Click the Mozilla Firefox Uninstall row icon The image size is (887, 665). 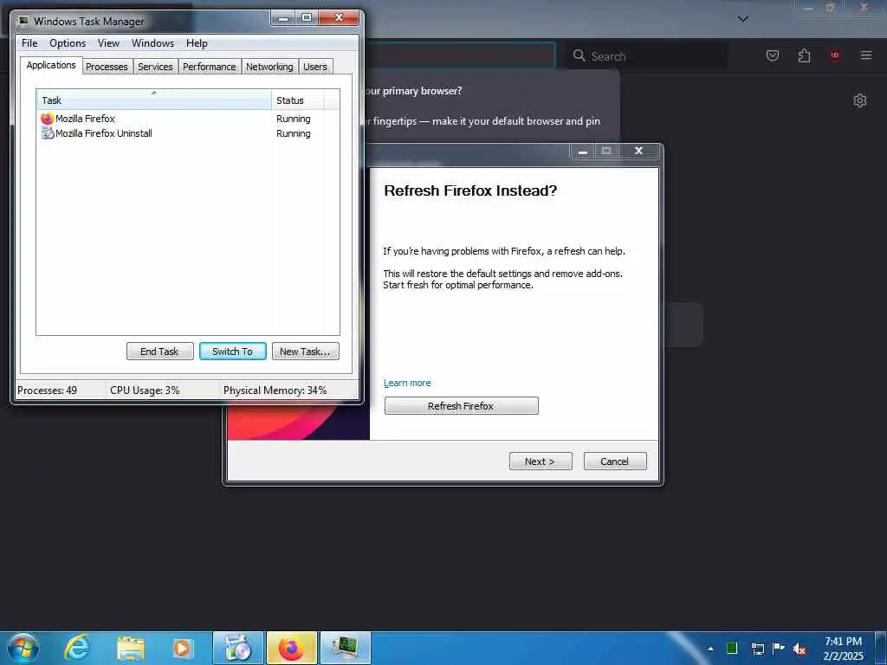(x=48, y=132)
